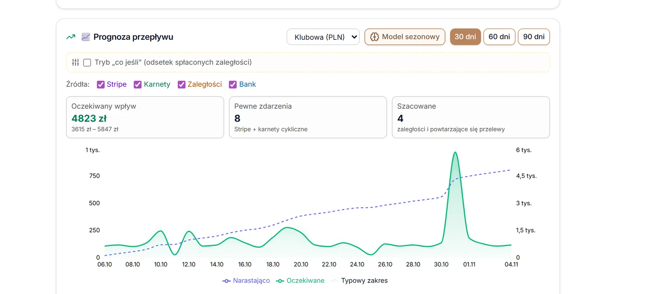Image resolution: width=660 pixels, height=294 pixels.
Task: Uncheck the Zaległości source checkbox
Action: [x=181, y=84]
